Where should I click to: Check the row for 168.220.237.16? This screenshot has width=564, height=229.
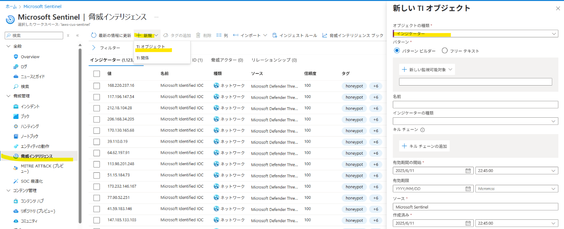pos(97,86)
